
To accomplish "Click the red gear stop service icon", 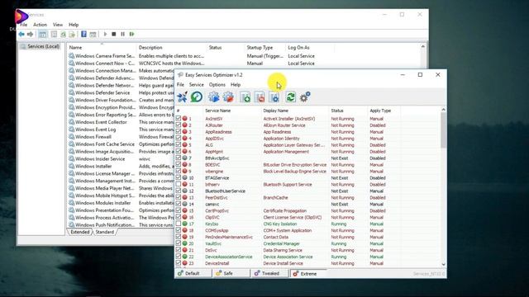I will tap(228, 97).
